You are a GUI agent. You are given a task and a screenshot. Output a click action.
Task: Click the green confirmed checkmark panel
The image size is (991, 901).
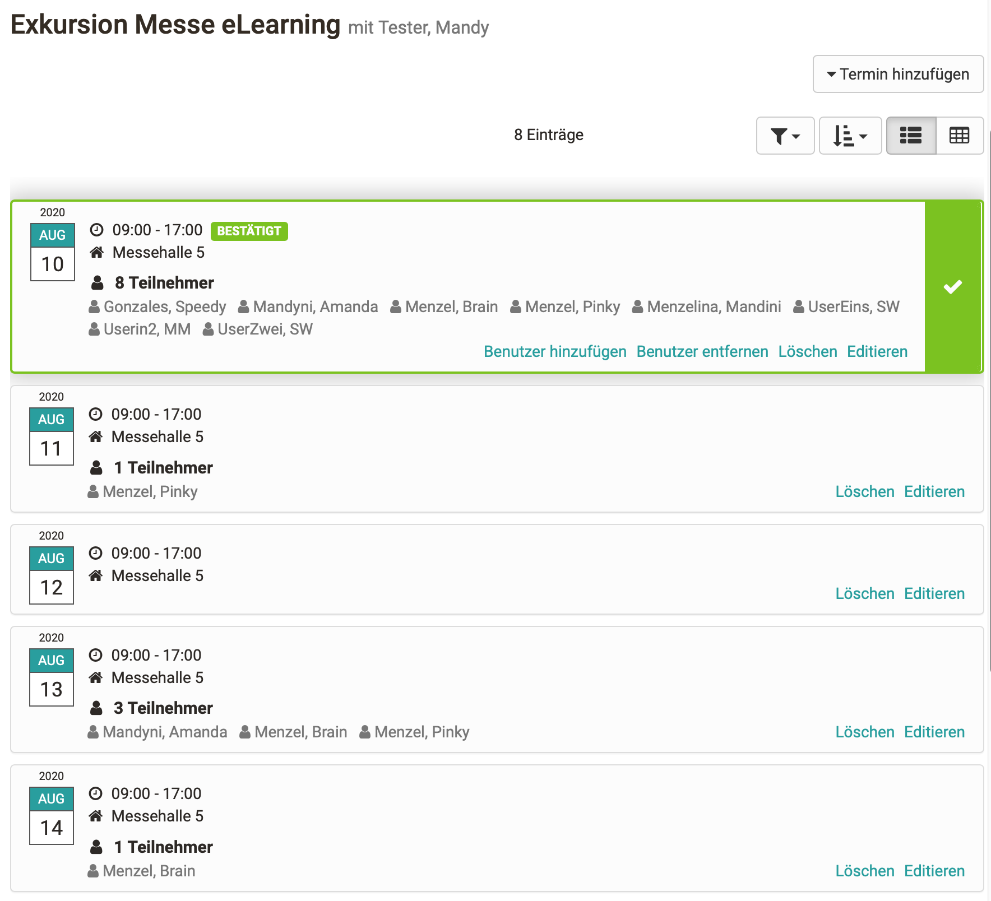(x=953, y=286)
